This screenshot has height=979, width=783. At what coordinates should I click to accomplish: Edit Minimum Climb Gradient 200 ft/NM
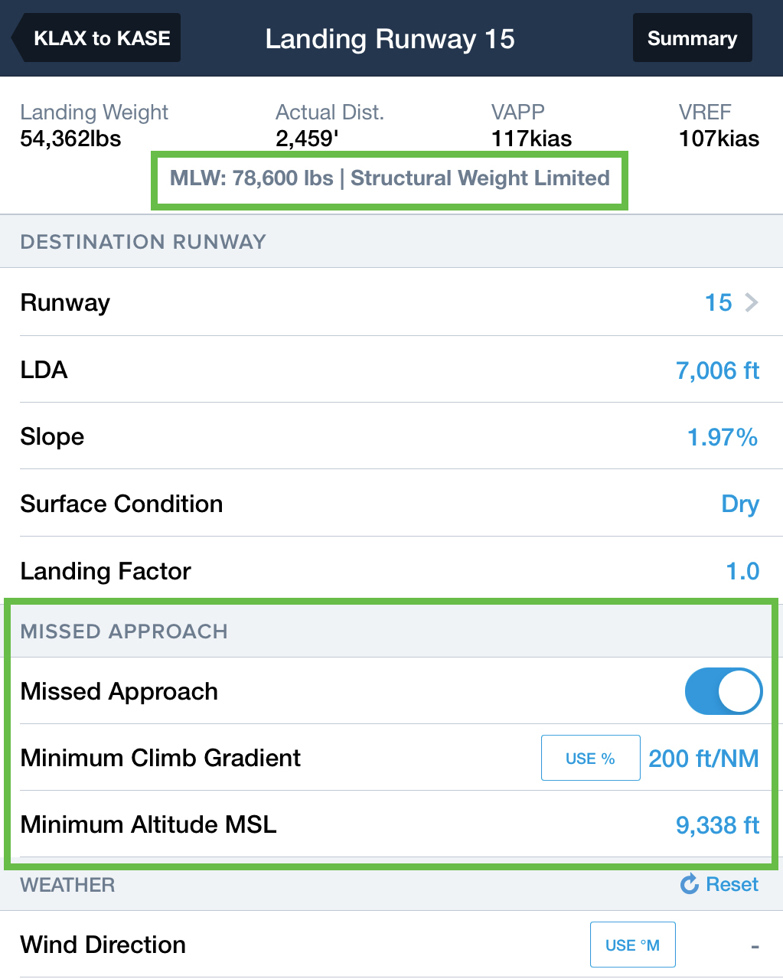(703, 758)
